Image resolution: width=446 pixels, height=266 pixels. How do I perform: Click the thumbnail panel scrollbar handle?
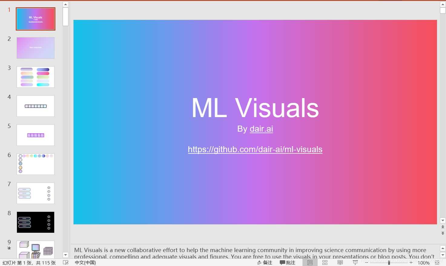65,17
